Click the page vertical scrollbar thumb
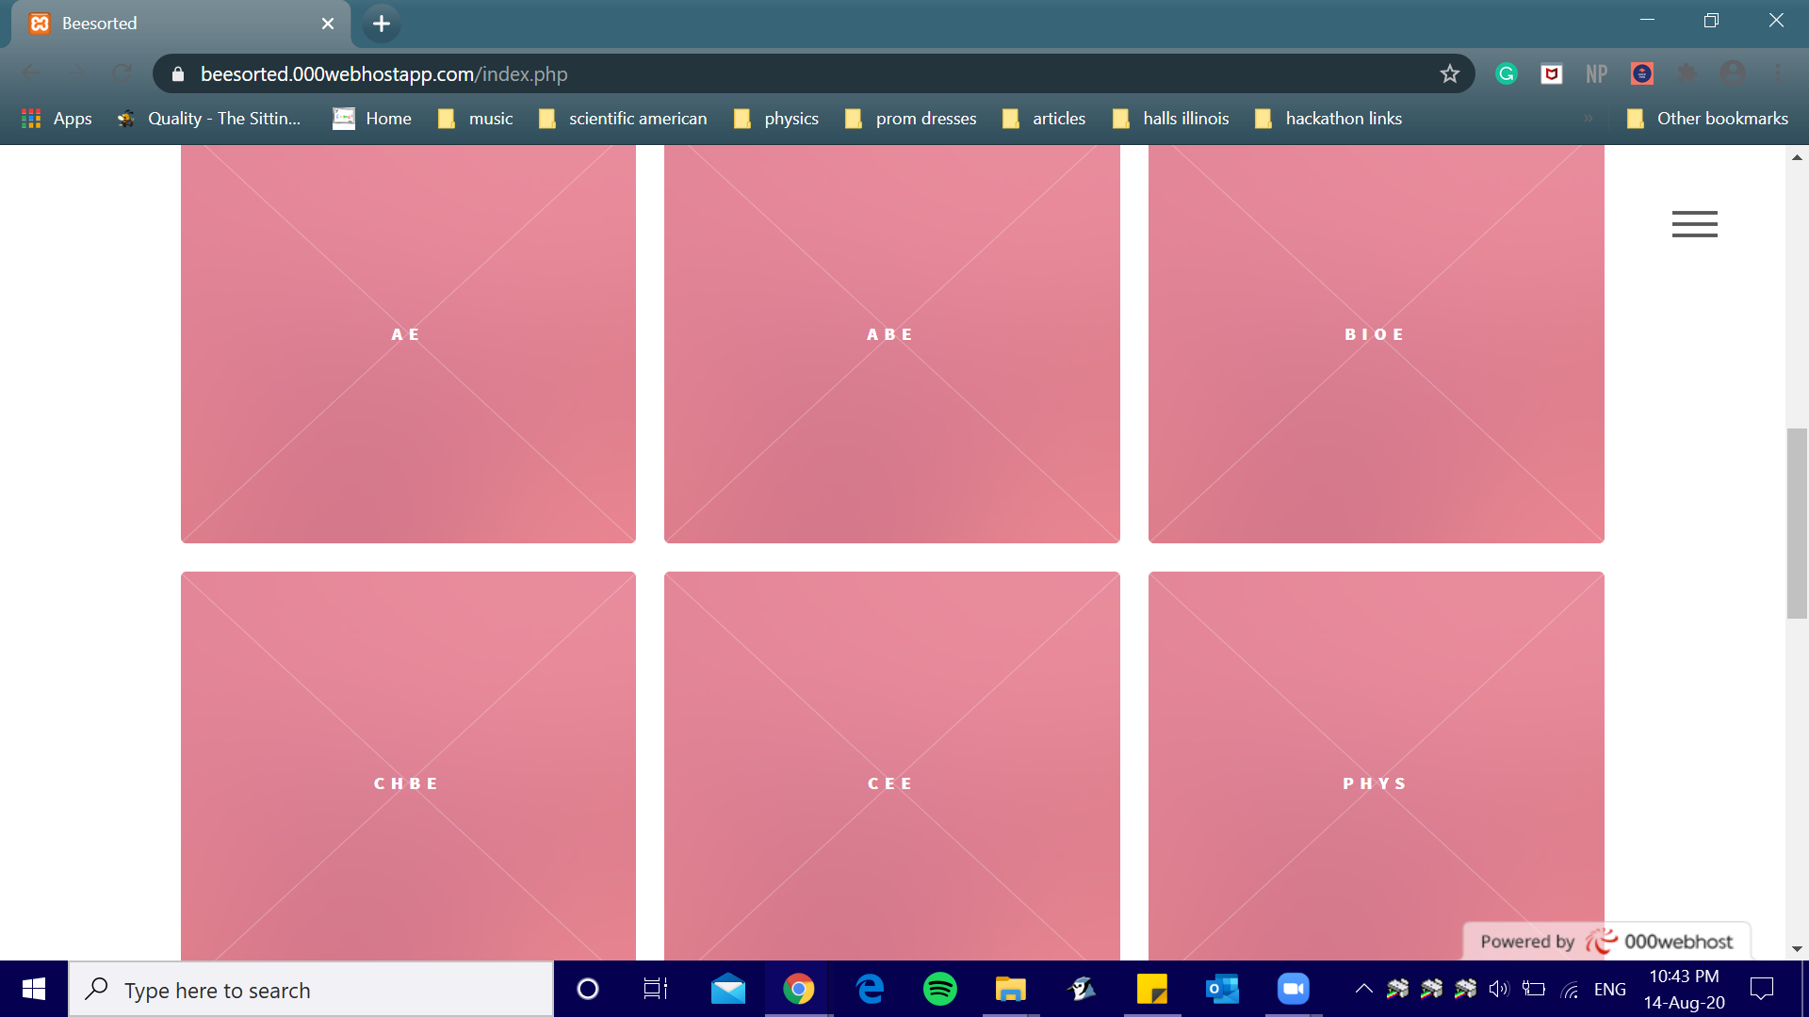This screenshot has width=1809, height=1017. (1796, 523)
